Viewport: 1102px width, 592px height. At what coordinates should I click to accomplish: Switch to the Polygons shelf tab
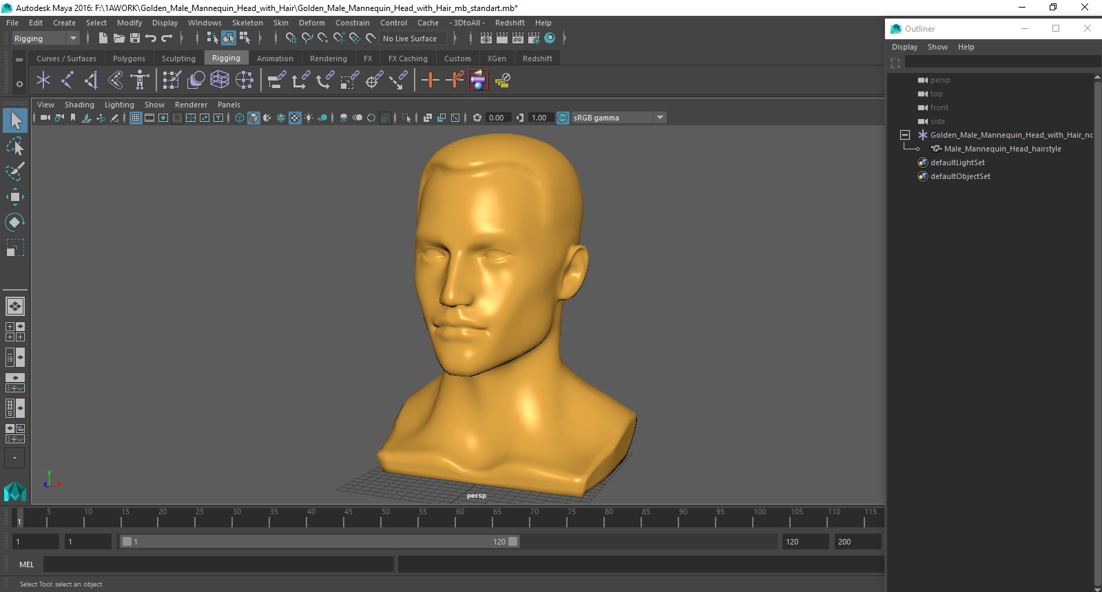[x=129, y=59]
